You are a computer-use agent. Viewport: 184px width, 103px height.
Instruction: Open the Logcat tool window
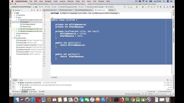pos(33,92)
